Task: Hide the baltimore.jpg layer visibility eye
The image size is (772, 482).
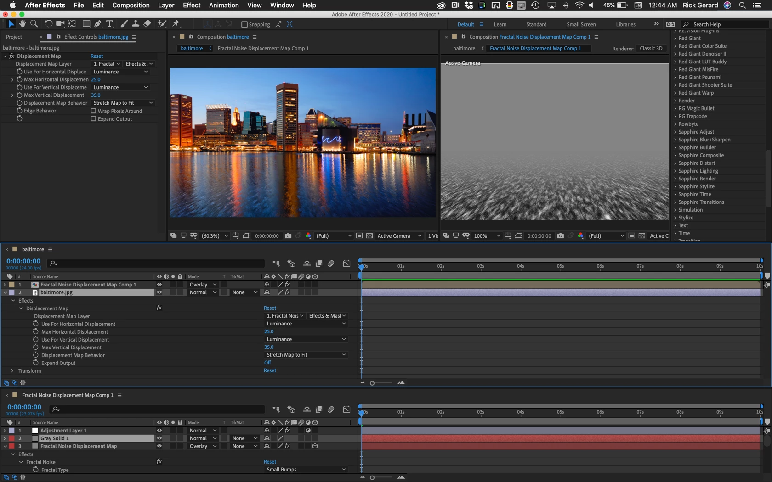Action: (x=159, y=292)
